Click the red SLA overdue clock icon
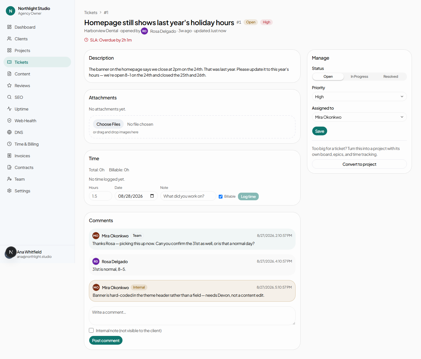Image resolution: width=421 pixels, height=359 pixels. point(86,40)
